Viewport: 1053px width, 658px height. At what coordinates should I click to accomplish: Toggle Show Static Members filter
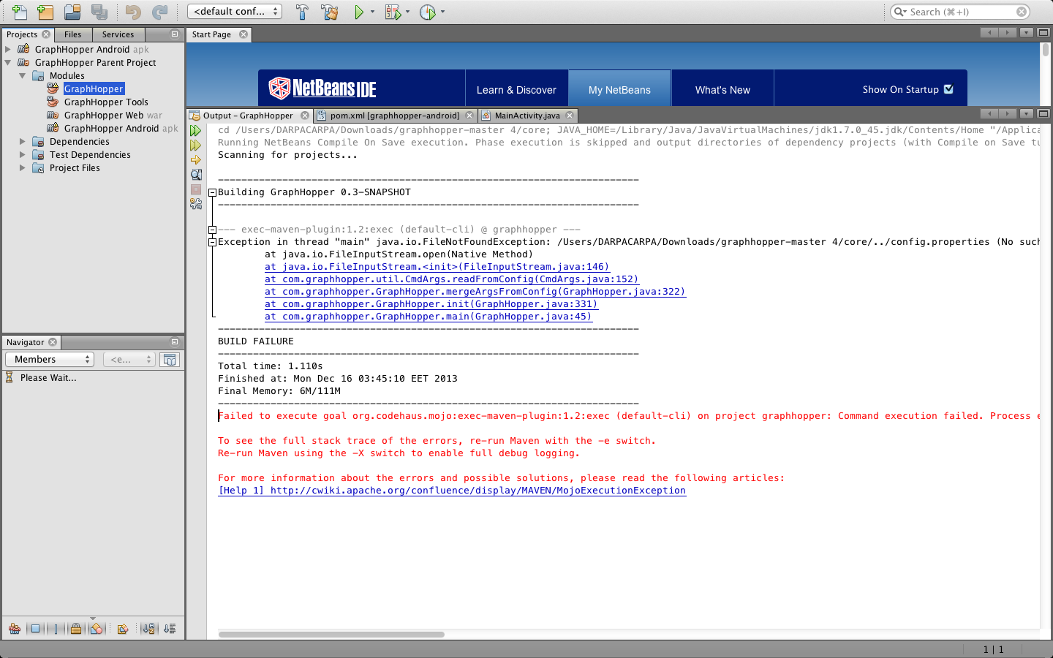[56, 629]
